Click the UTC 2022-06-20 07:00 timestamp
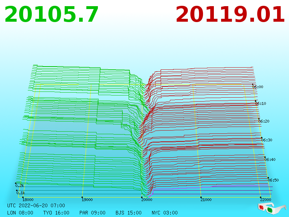Screen dimensions: 289x217 point(36,205)
